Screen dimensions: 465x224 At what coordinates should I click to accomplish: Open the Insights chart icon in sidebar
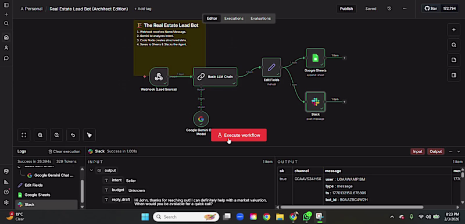coord(6,182)
